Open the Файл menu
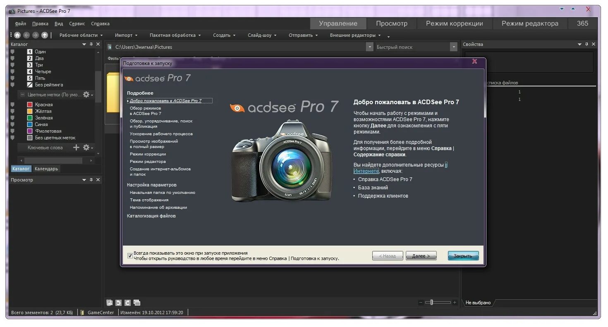The width and height of the screenshot is (608, 327). 20,24
